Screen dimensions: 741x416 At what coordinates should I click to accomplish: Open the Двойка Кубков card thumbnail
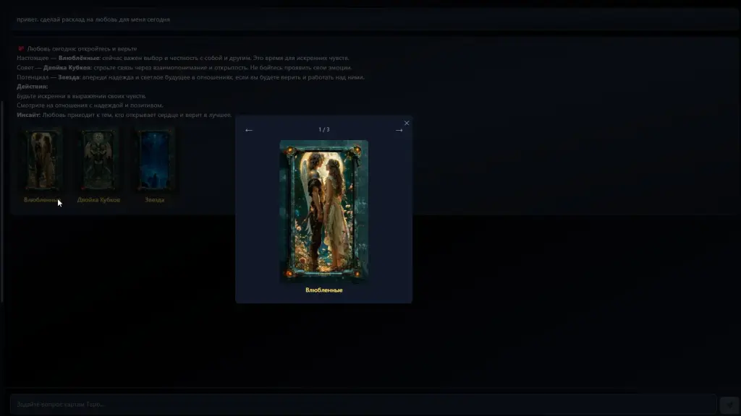(98, 160)
